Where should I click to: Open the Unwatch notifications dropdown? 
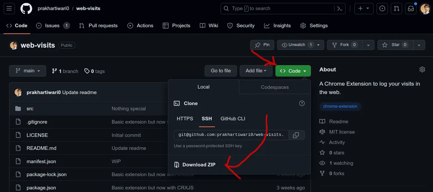(300, 45)
